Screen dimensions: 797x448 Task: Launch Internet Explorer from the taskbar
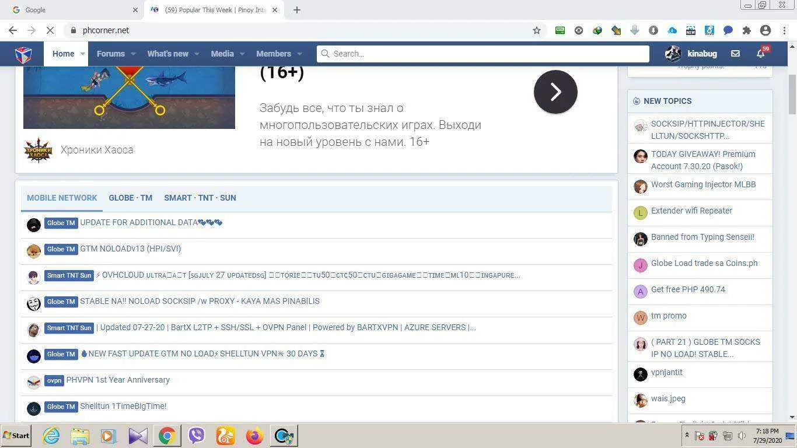pyautogui.click(x=51, y=436)
